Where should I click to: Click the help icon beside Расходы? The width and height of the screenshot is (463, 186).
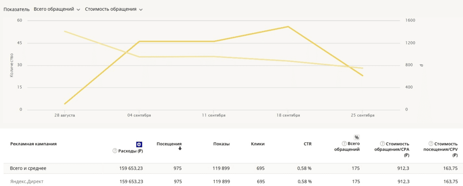point(115,151)
